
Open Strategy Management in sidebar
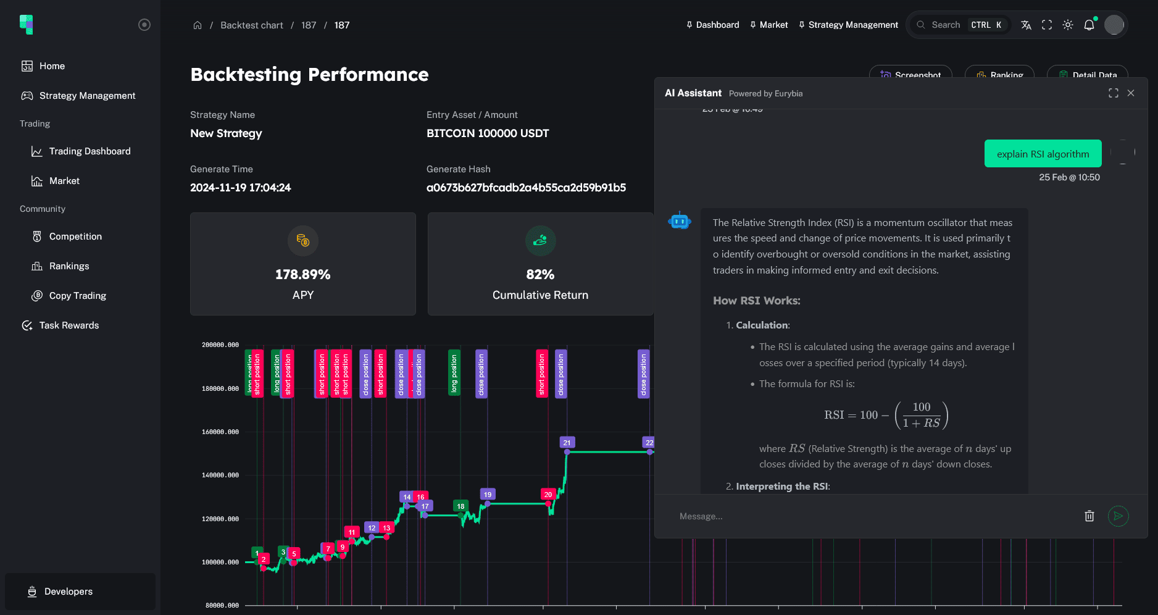tap(87, 96)
